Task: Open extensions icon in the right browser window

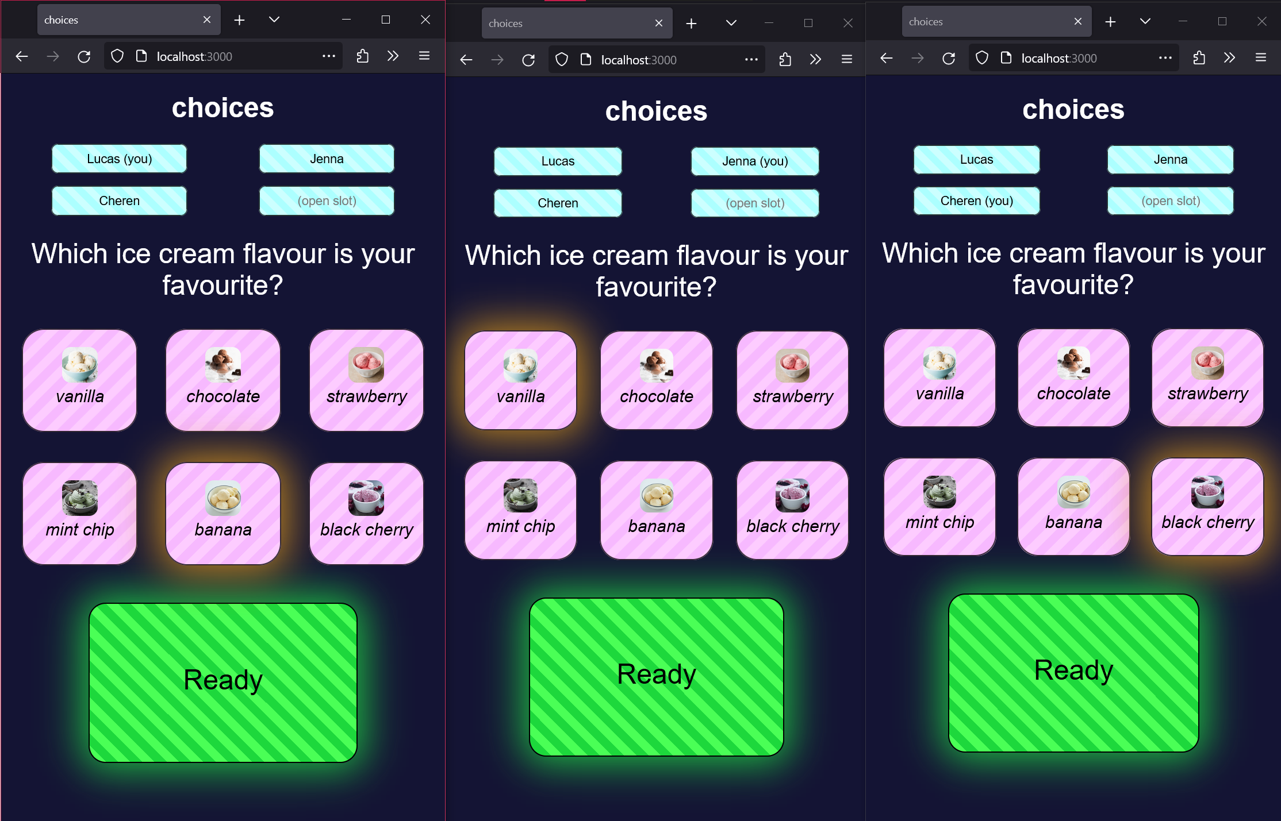Action: click(1199, 58)
